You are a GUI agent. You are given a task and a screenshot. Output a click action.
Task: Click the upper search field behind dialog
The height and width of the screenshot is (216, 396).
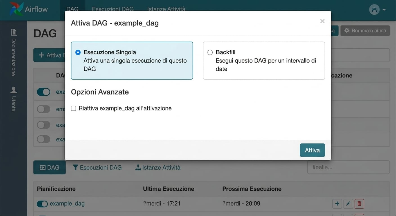click(x=360, y=55)
